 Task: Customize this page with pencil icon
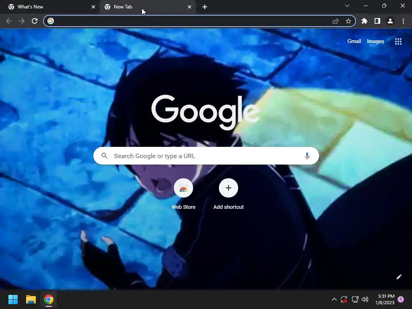[399, 277]
